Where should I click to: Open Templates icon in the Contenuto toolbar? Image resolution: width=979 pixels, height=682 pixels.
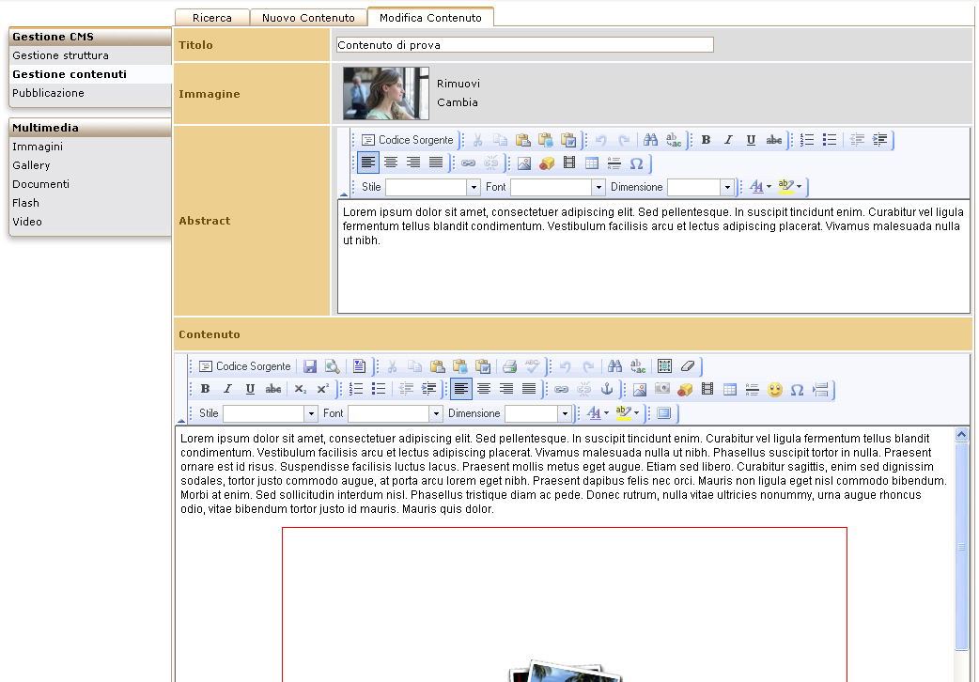pos(359,366)
